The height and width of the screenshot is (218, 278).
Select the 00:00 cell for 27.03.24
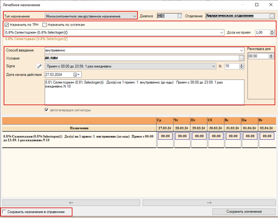[x=165, y=136]
